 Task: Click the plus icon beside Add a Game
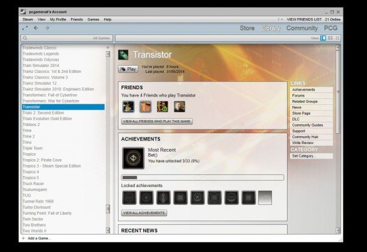click(x=23, y=238)
